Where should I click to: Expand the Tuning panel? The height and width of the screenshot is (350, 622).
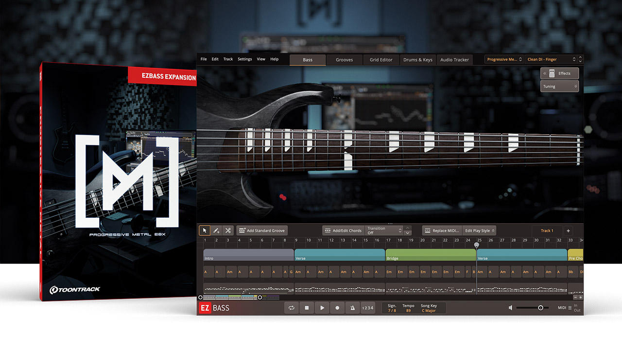point(559,87)
